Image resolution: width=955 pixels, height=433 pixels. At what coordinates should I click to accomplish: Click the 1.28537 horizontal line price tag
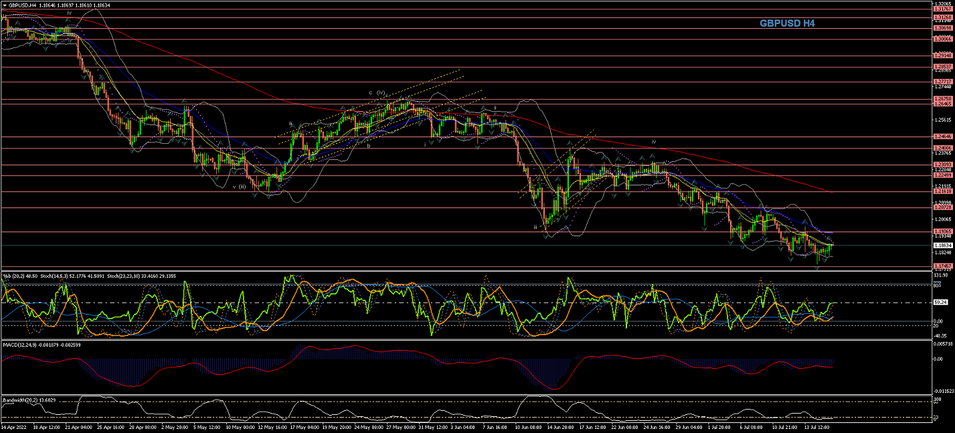(x=942, y=67)
